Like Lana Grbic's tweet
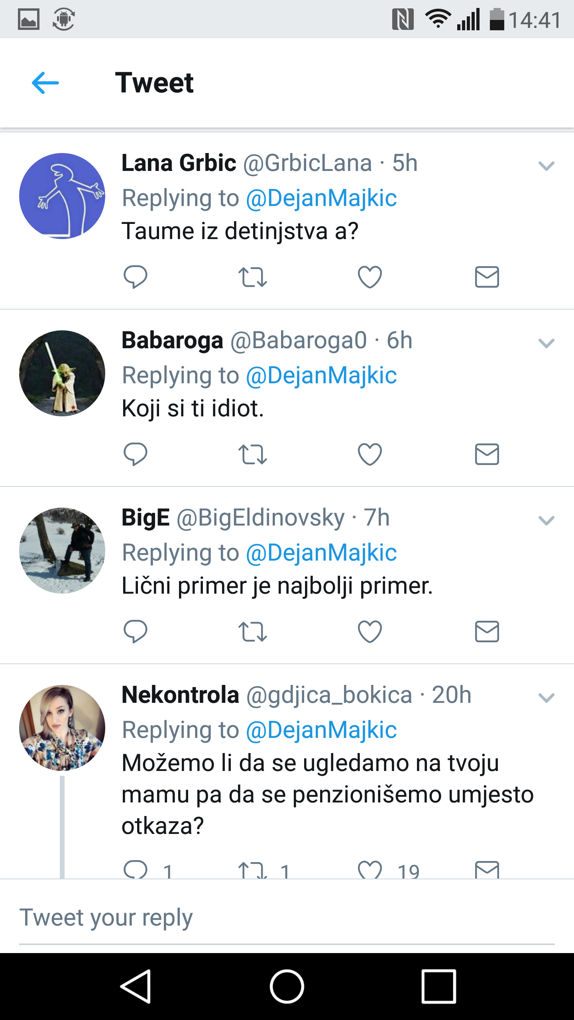 [370, 277]
